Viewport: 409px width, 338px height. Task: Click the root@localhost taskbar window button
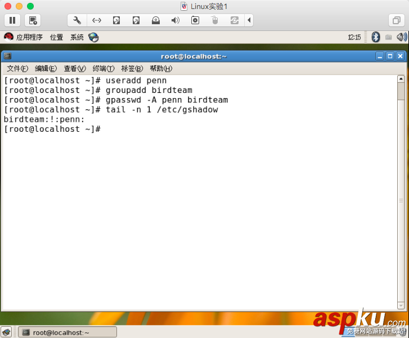(x=68, y=332)
